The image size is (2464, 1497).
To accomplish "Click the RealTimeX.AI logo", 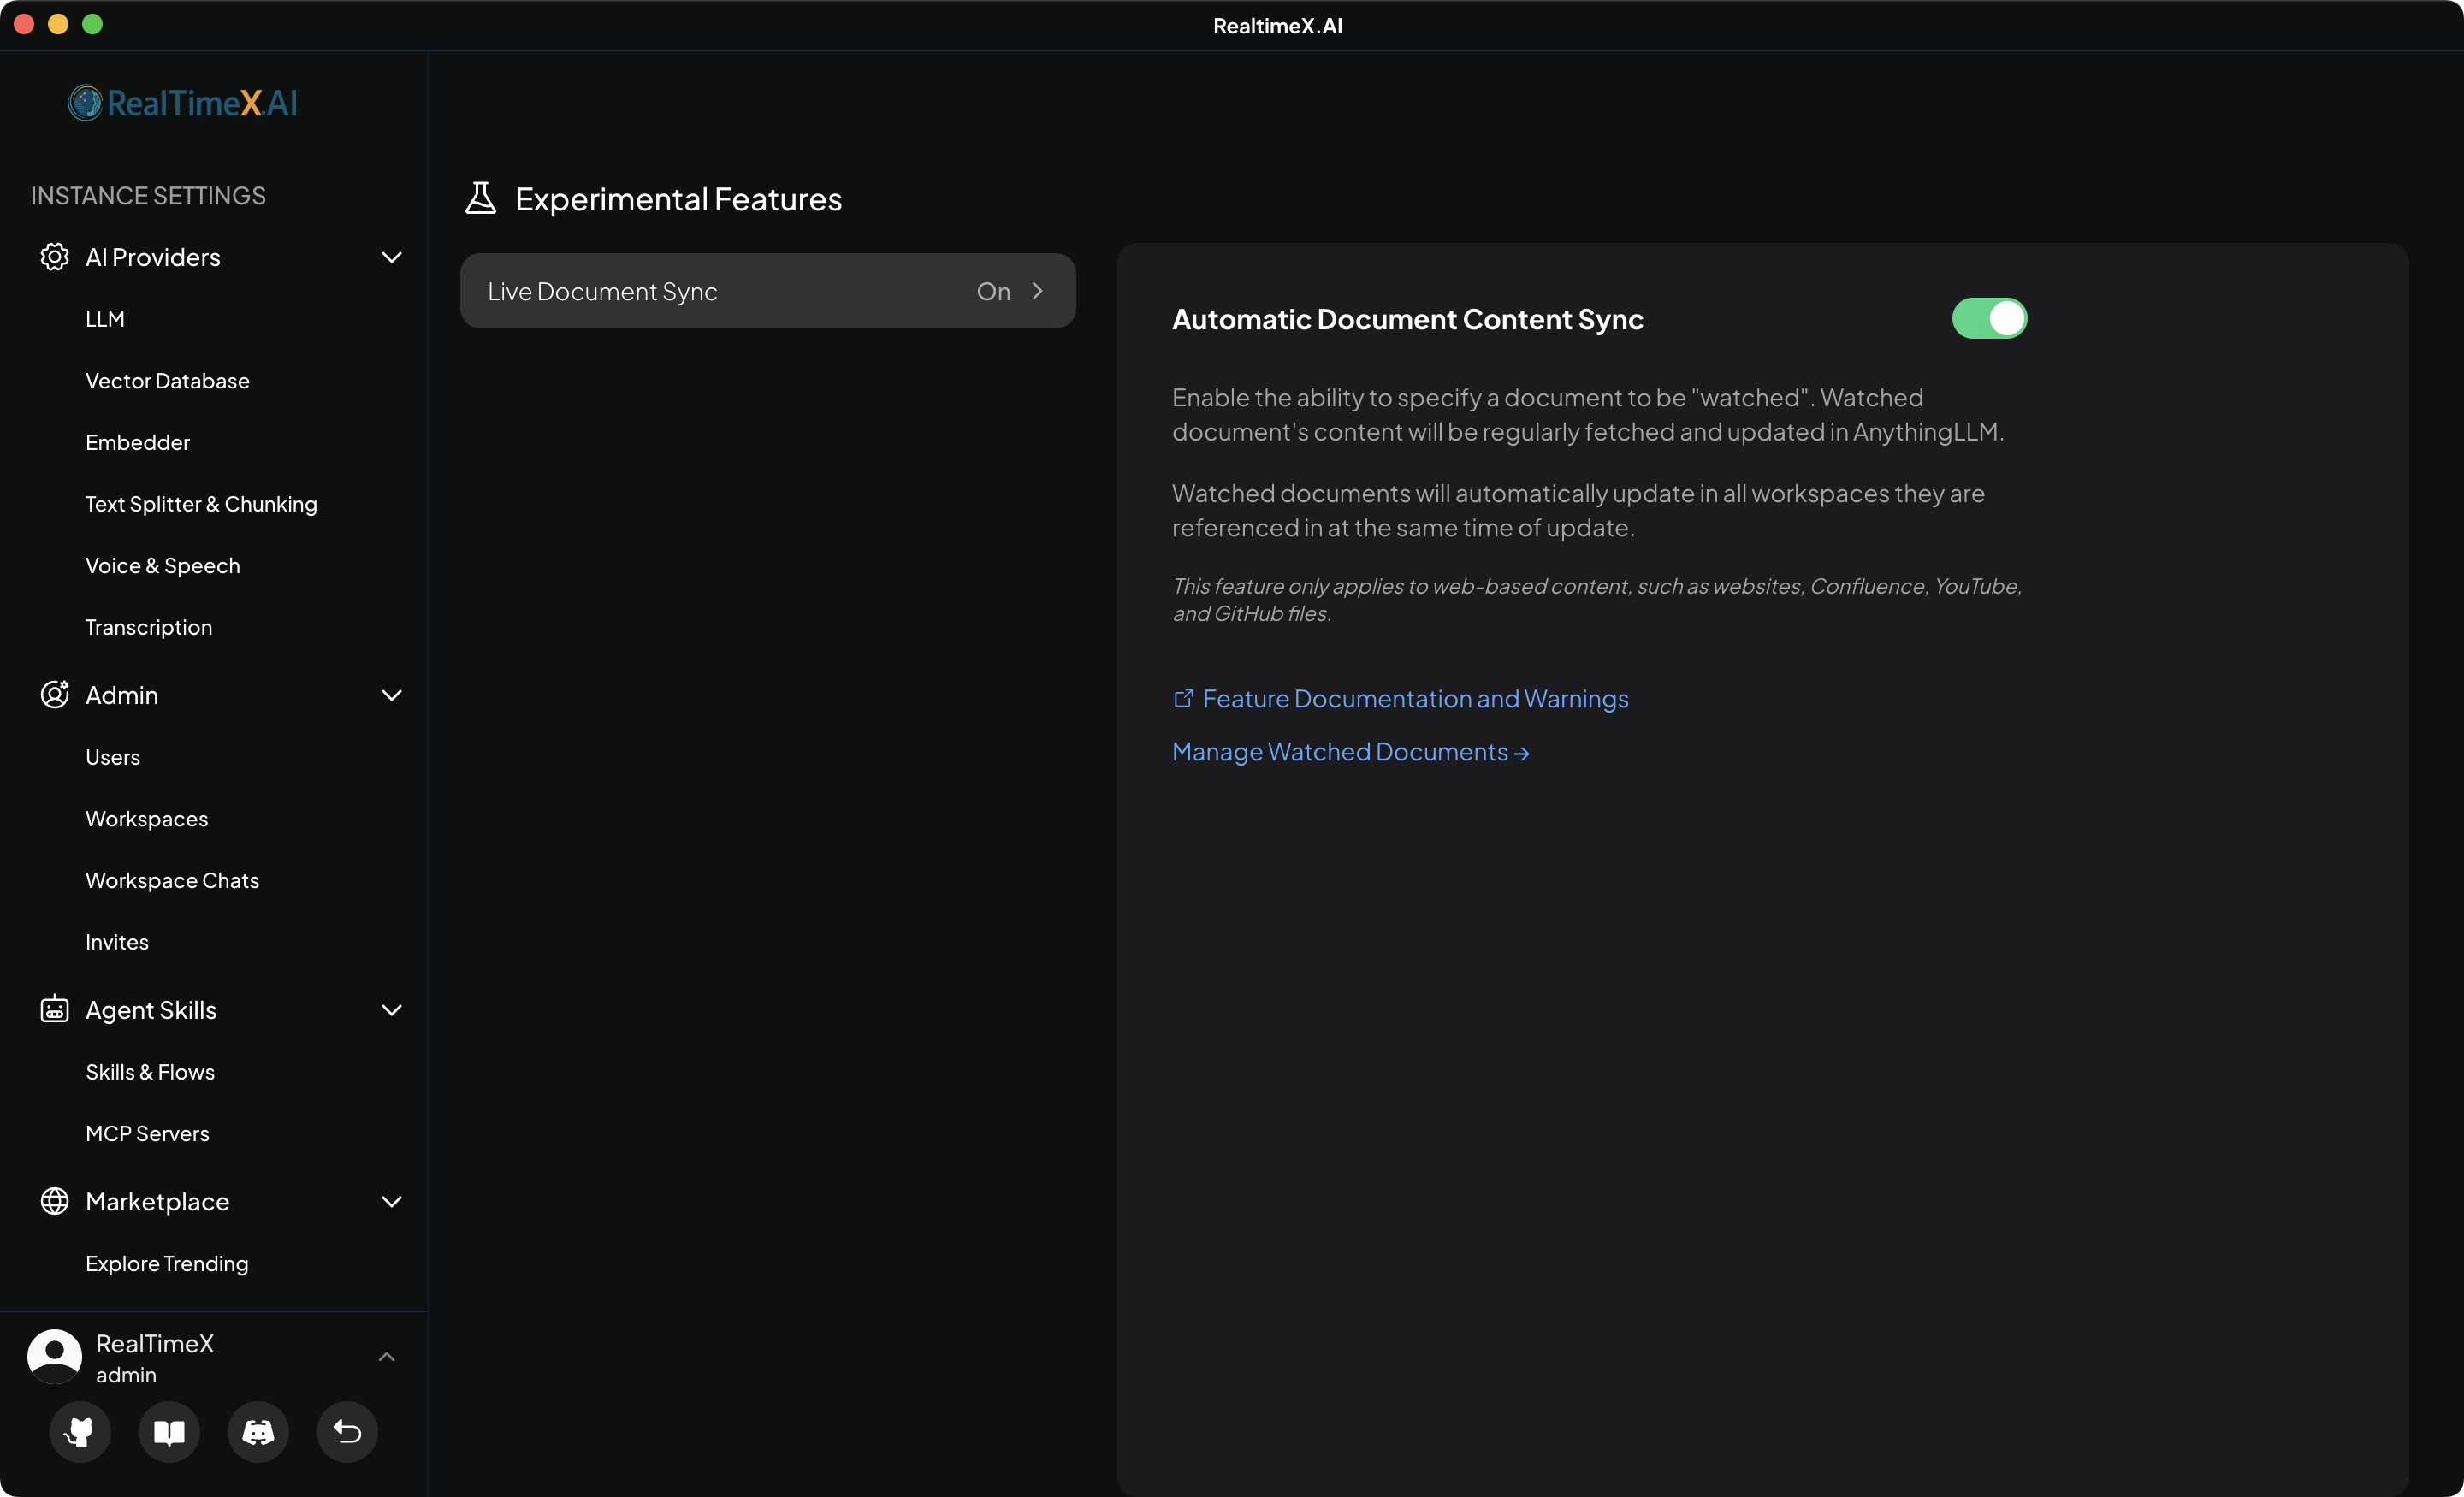I will pyautogui.click(x=183, y=103).
